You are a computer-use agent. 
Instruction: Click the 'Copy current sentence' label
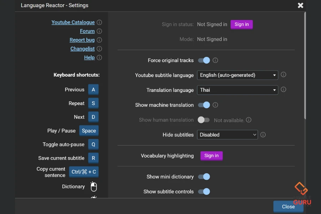(51, 172)
